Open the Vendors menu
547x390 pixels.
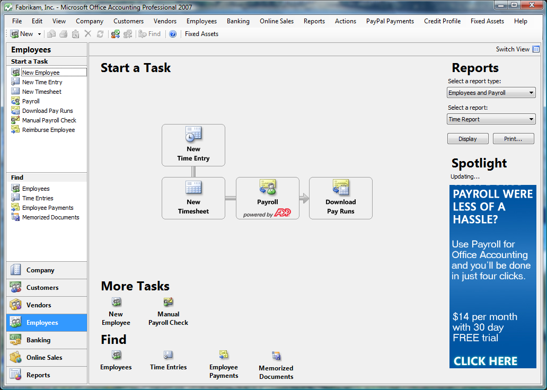click(165, 21)
